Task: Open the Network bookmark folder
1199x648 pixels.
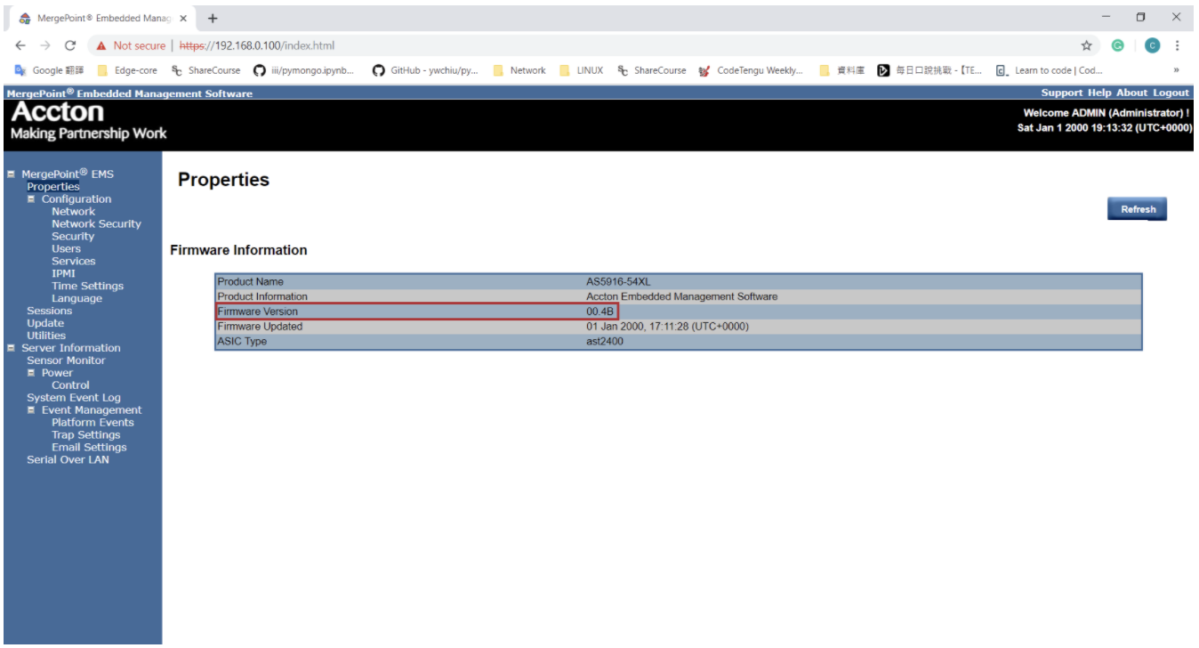Action: point(519,70)
